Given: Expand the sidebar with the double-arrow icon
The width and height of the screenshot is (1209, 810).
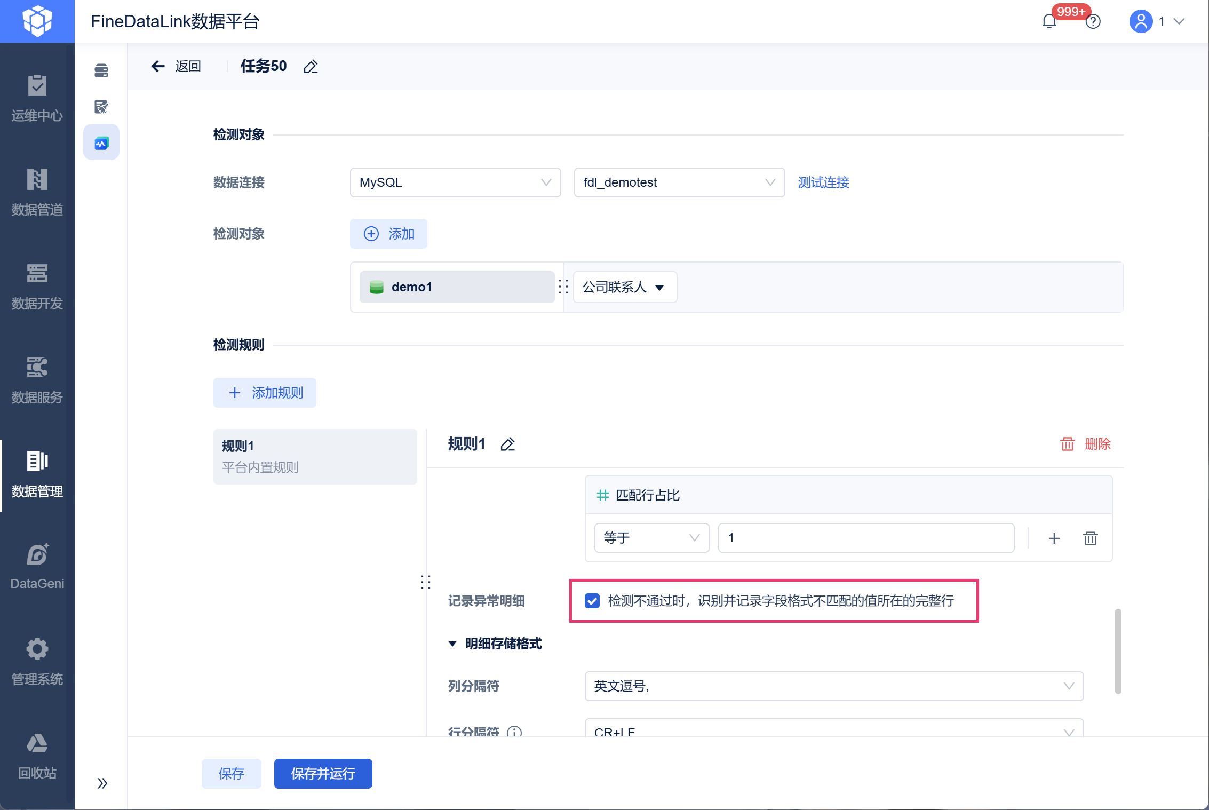Looking at the screenshot, I should point(102,783).
